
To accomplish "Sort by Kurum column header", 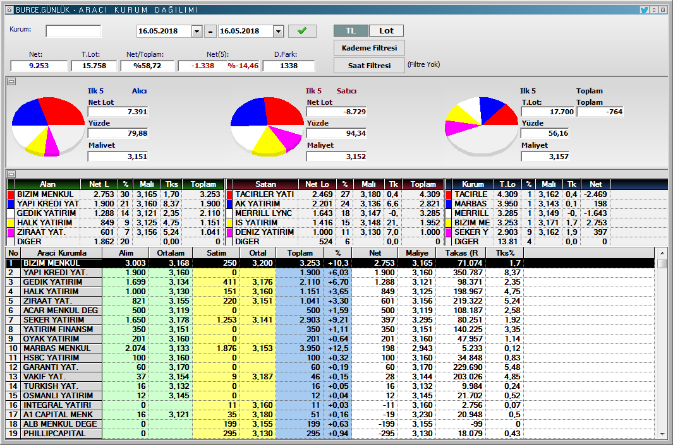I will coord(473,184).
